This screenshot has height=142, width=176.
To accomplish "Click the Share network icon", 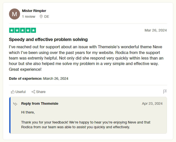I will point(33,92).
